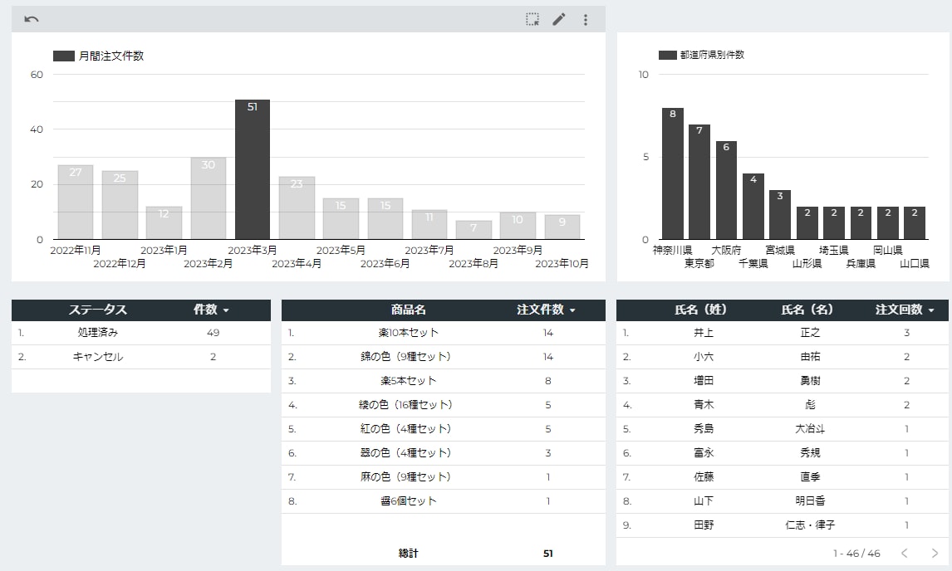Activate the chart selection box icon
Screen dimensions: 952x571
pyautogui.click(x=532, y=19)
